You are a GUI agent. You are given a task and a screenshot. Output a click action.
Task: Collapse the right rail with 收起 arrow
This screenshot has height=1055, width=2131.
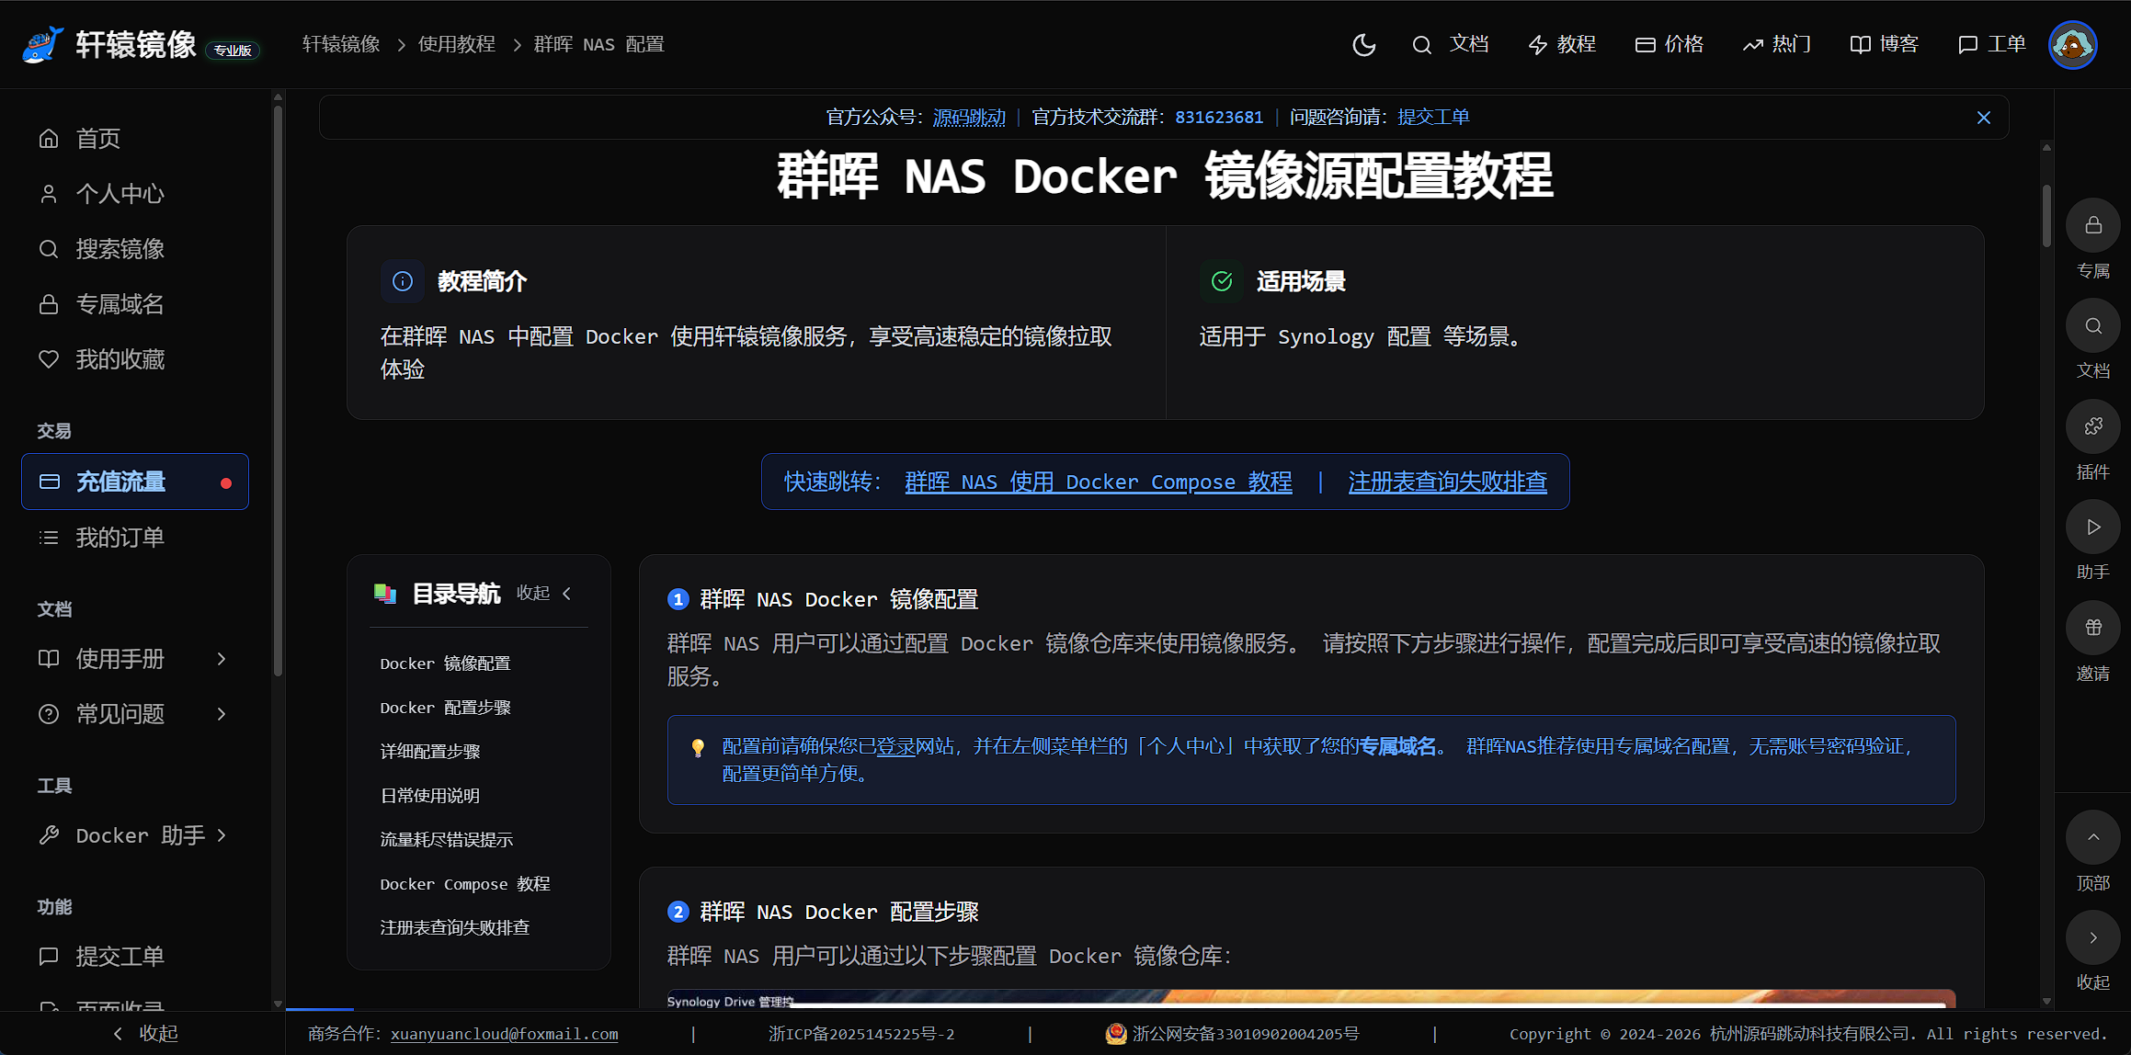(x=2093, y=937)
